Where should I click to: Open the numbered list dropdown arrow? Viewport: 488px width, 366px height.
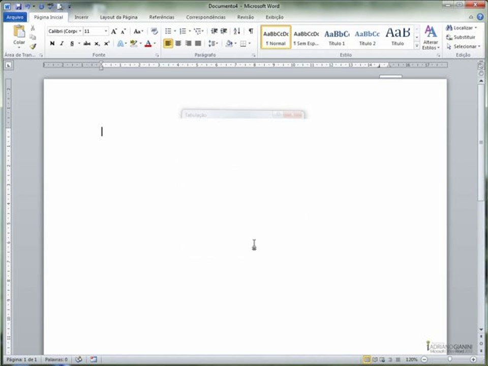tap(190, 31)
